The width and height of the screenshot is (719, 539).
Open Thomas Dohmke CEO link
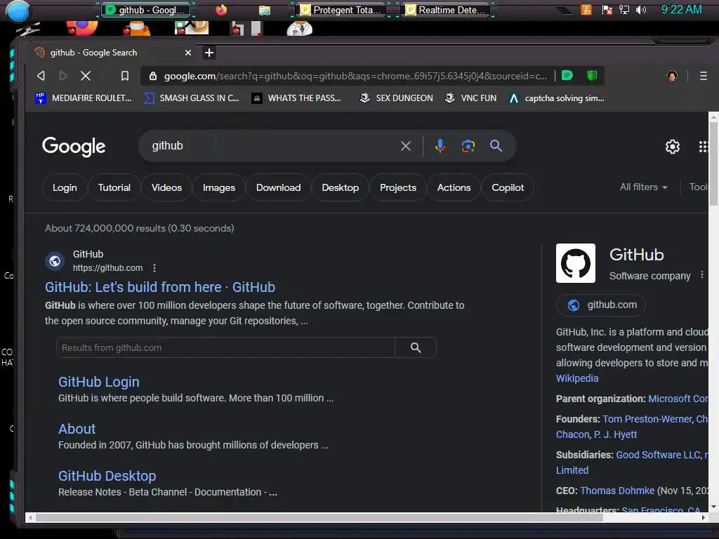click(x=617, y=491)
